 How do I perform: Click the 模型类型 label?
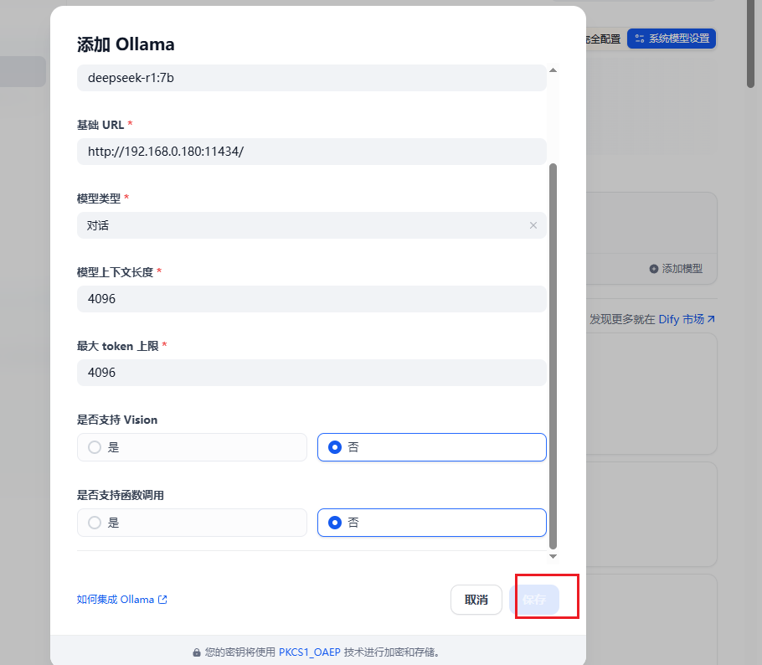coord(99,198)
